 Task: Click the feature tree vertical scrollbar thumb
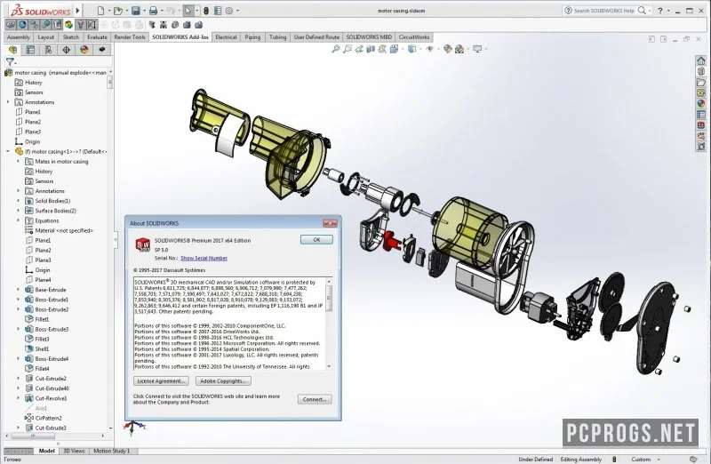click(109, 83)
